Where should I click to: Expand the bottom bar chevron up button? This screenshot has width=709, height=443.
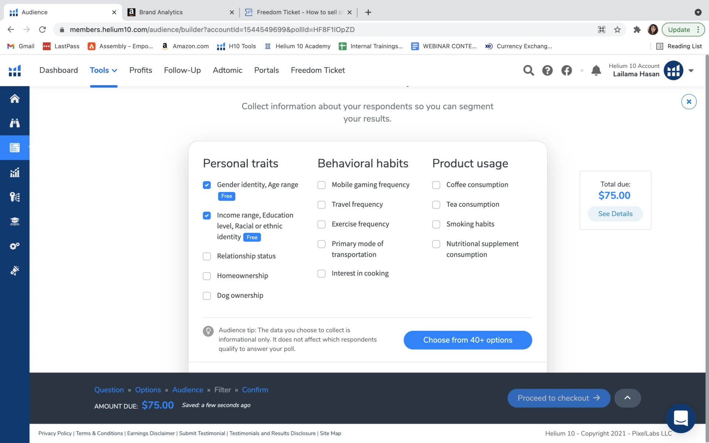(627, 398)
